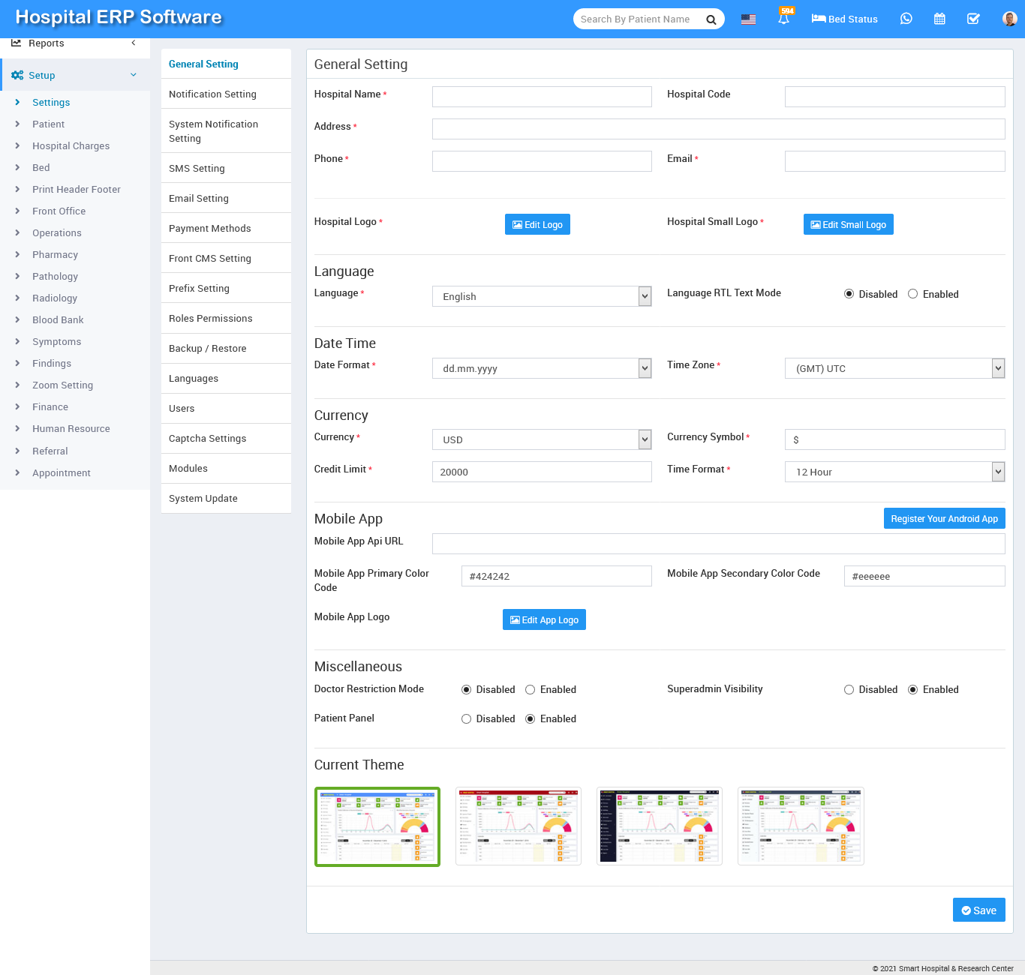Open the task checklist icon
The width and height of the screenshot is (1025, 975).
pyautogui.click(x=973, y=19)
